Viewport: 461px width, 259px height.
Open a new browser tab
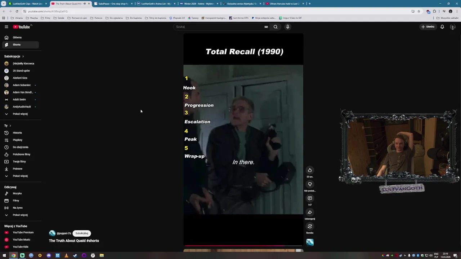click(x=309, y=4)
